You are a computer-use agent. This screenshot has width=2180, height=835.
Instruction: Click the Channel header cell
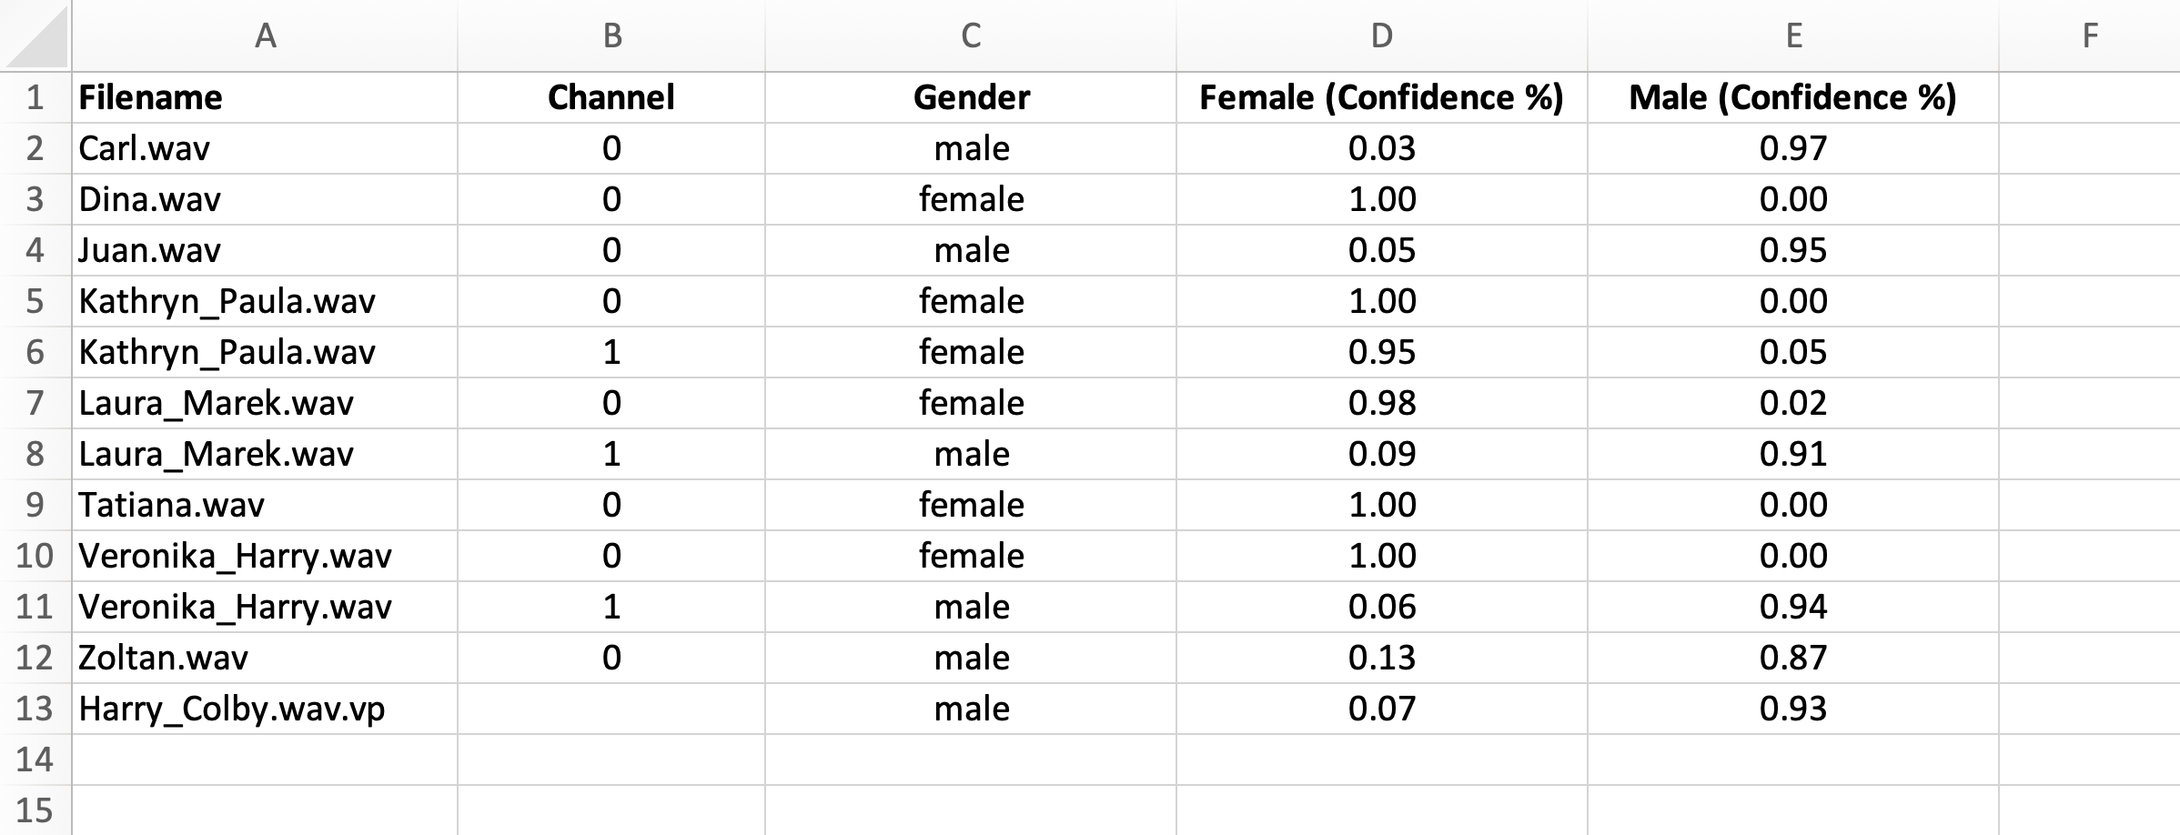click(x=611, y=97)
